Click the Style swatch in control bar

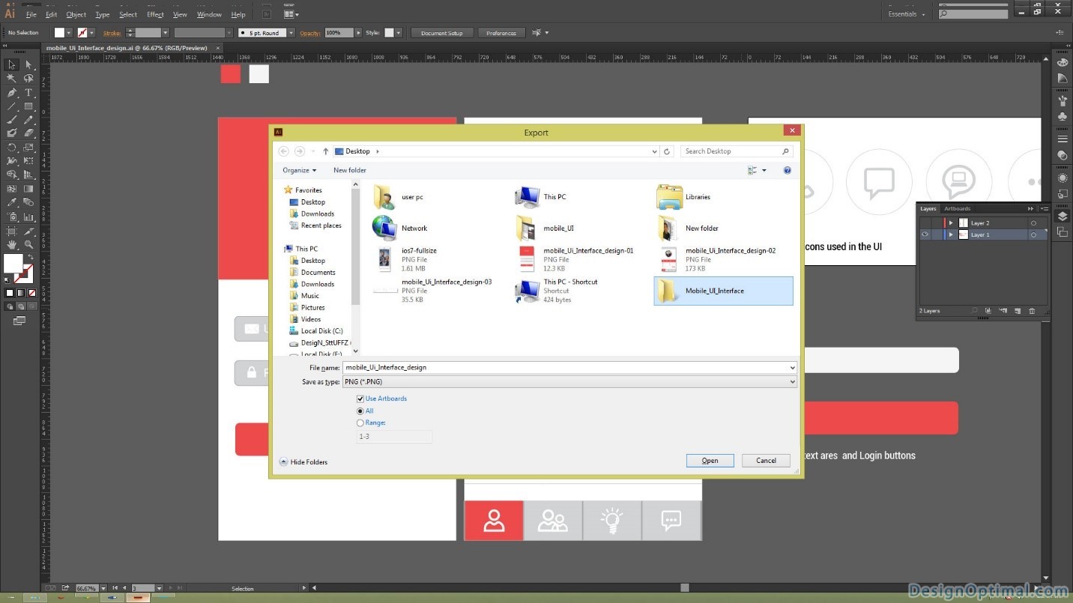(389, 33)
